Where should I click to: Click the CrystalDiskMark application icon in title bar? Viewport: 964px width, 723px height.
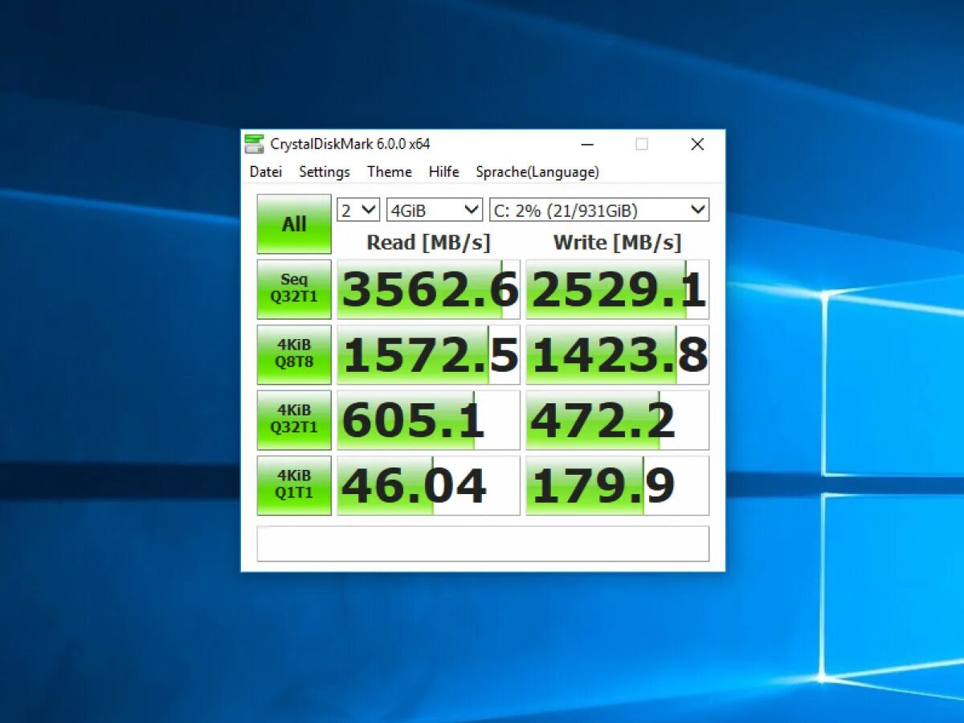pyautogui.click(x=253, y=144)
